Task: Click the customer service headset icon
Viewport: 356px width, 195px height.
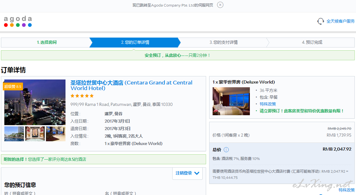Action: tap(321, 21)
